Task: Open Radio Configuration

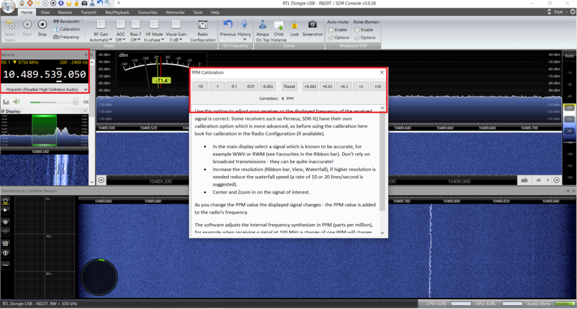Action: 203,29
